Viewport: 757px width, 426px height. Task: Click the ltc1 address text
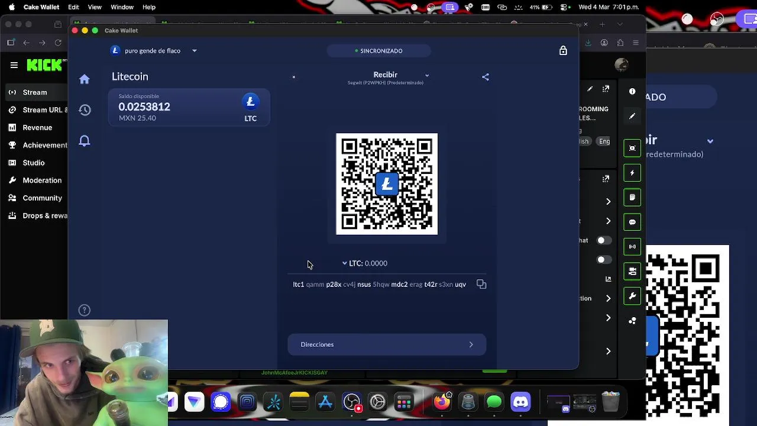click(379, 285)
